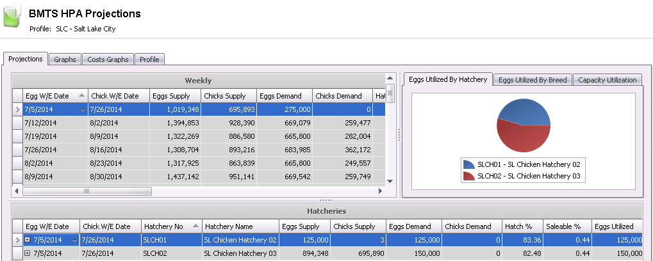Click the red SLCH02 legend swatch
The width and height of the screenshot is (653, 261).
[468, 176]
